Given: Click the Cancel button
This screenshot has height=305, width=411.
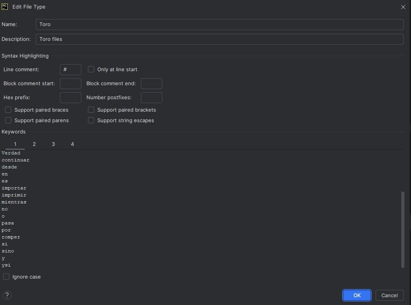Looking at the screenshot, I should click(x=389, y=295).
